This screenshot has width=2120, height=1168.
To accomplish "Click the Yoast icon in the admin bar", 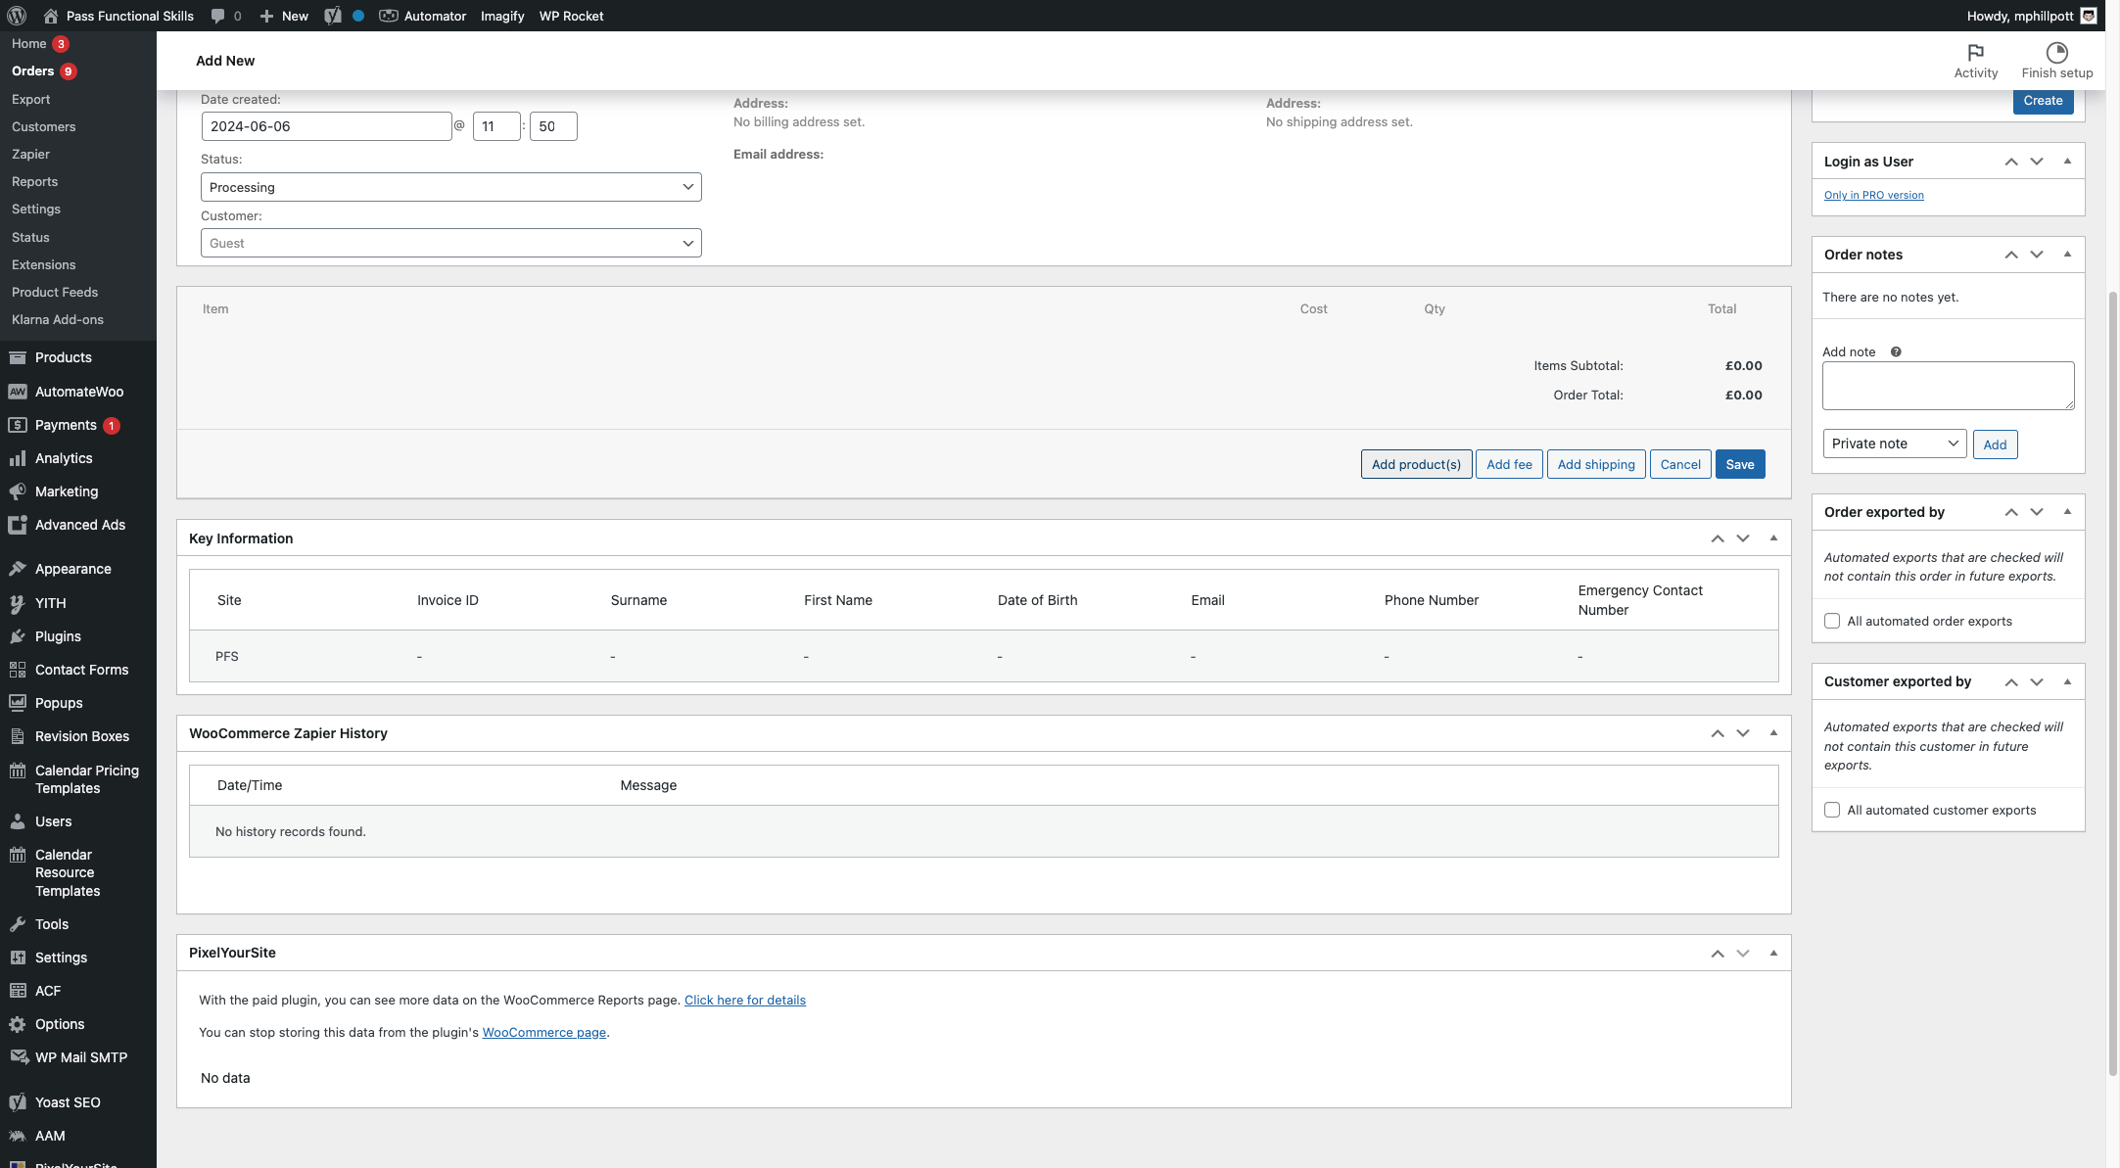I will tap(333, 16).
